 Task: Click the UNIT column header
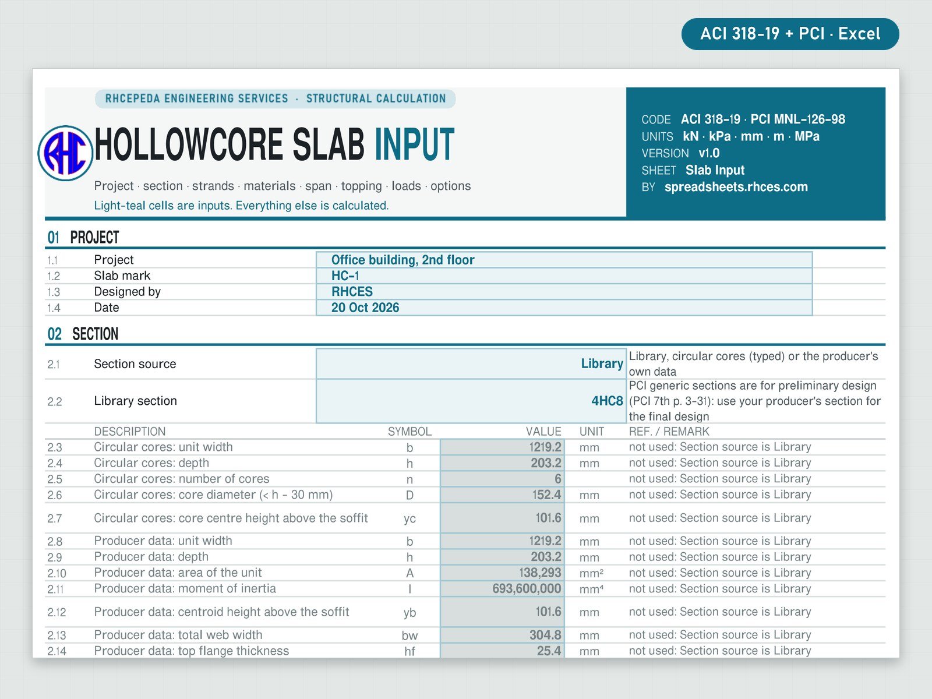click(592, 432)
